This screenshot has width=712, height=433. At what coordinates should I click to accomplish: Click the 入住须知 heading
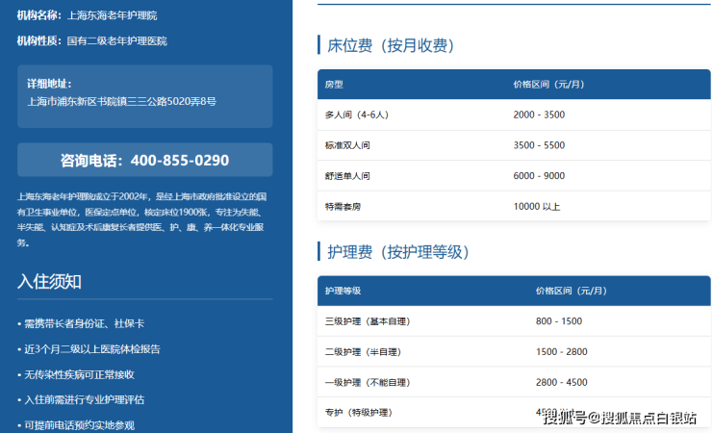(49, 281)
